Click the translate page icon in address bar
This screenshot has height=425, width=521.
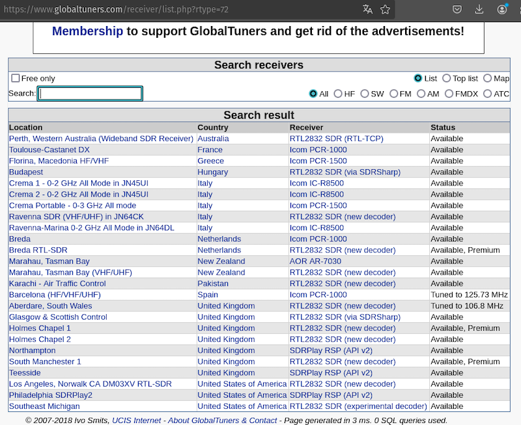(368, 9)
